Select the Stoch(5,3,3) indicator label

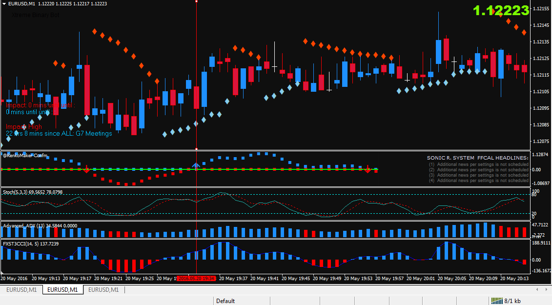click(x=33, y=192)
